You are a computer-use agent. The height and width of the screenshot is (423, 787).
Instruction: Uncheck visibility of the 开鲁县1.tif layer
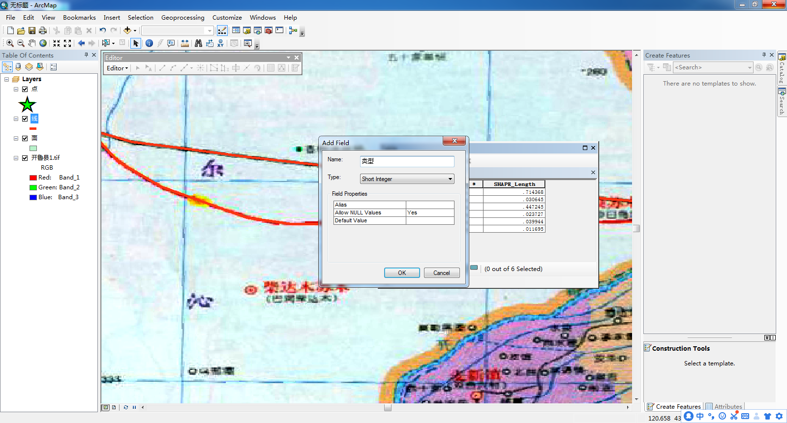coord(25,158)
